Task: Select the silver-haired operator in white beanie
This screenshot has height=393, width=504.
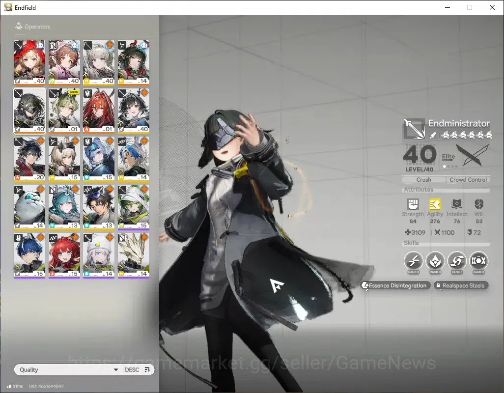Action: [99, 255]
